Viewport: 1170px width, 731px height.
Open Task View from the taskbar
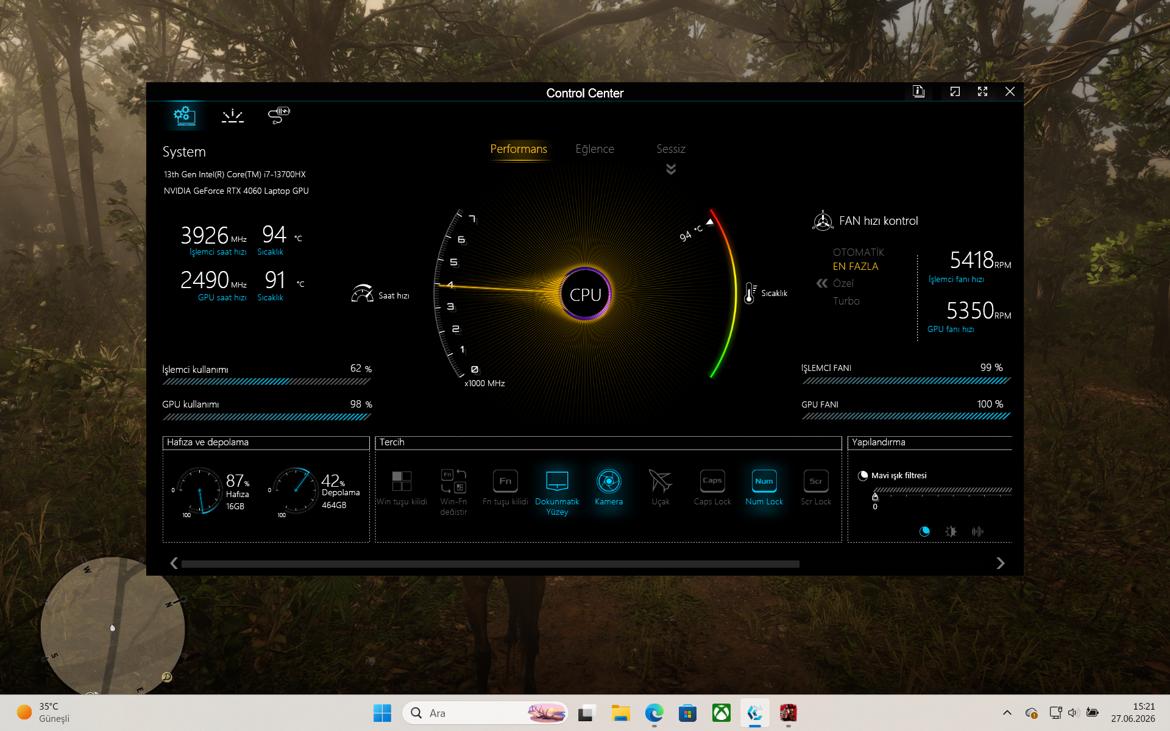coord(587,713)
